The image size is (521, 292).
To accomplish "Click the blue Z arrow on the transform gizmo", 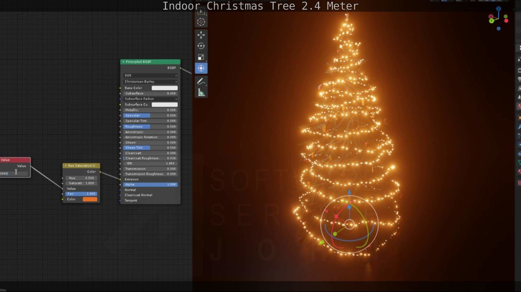I will (x=349, y=192).
